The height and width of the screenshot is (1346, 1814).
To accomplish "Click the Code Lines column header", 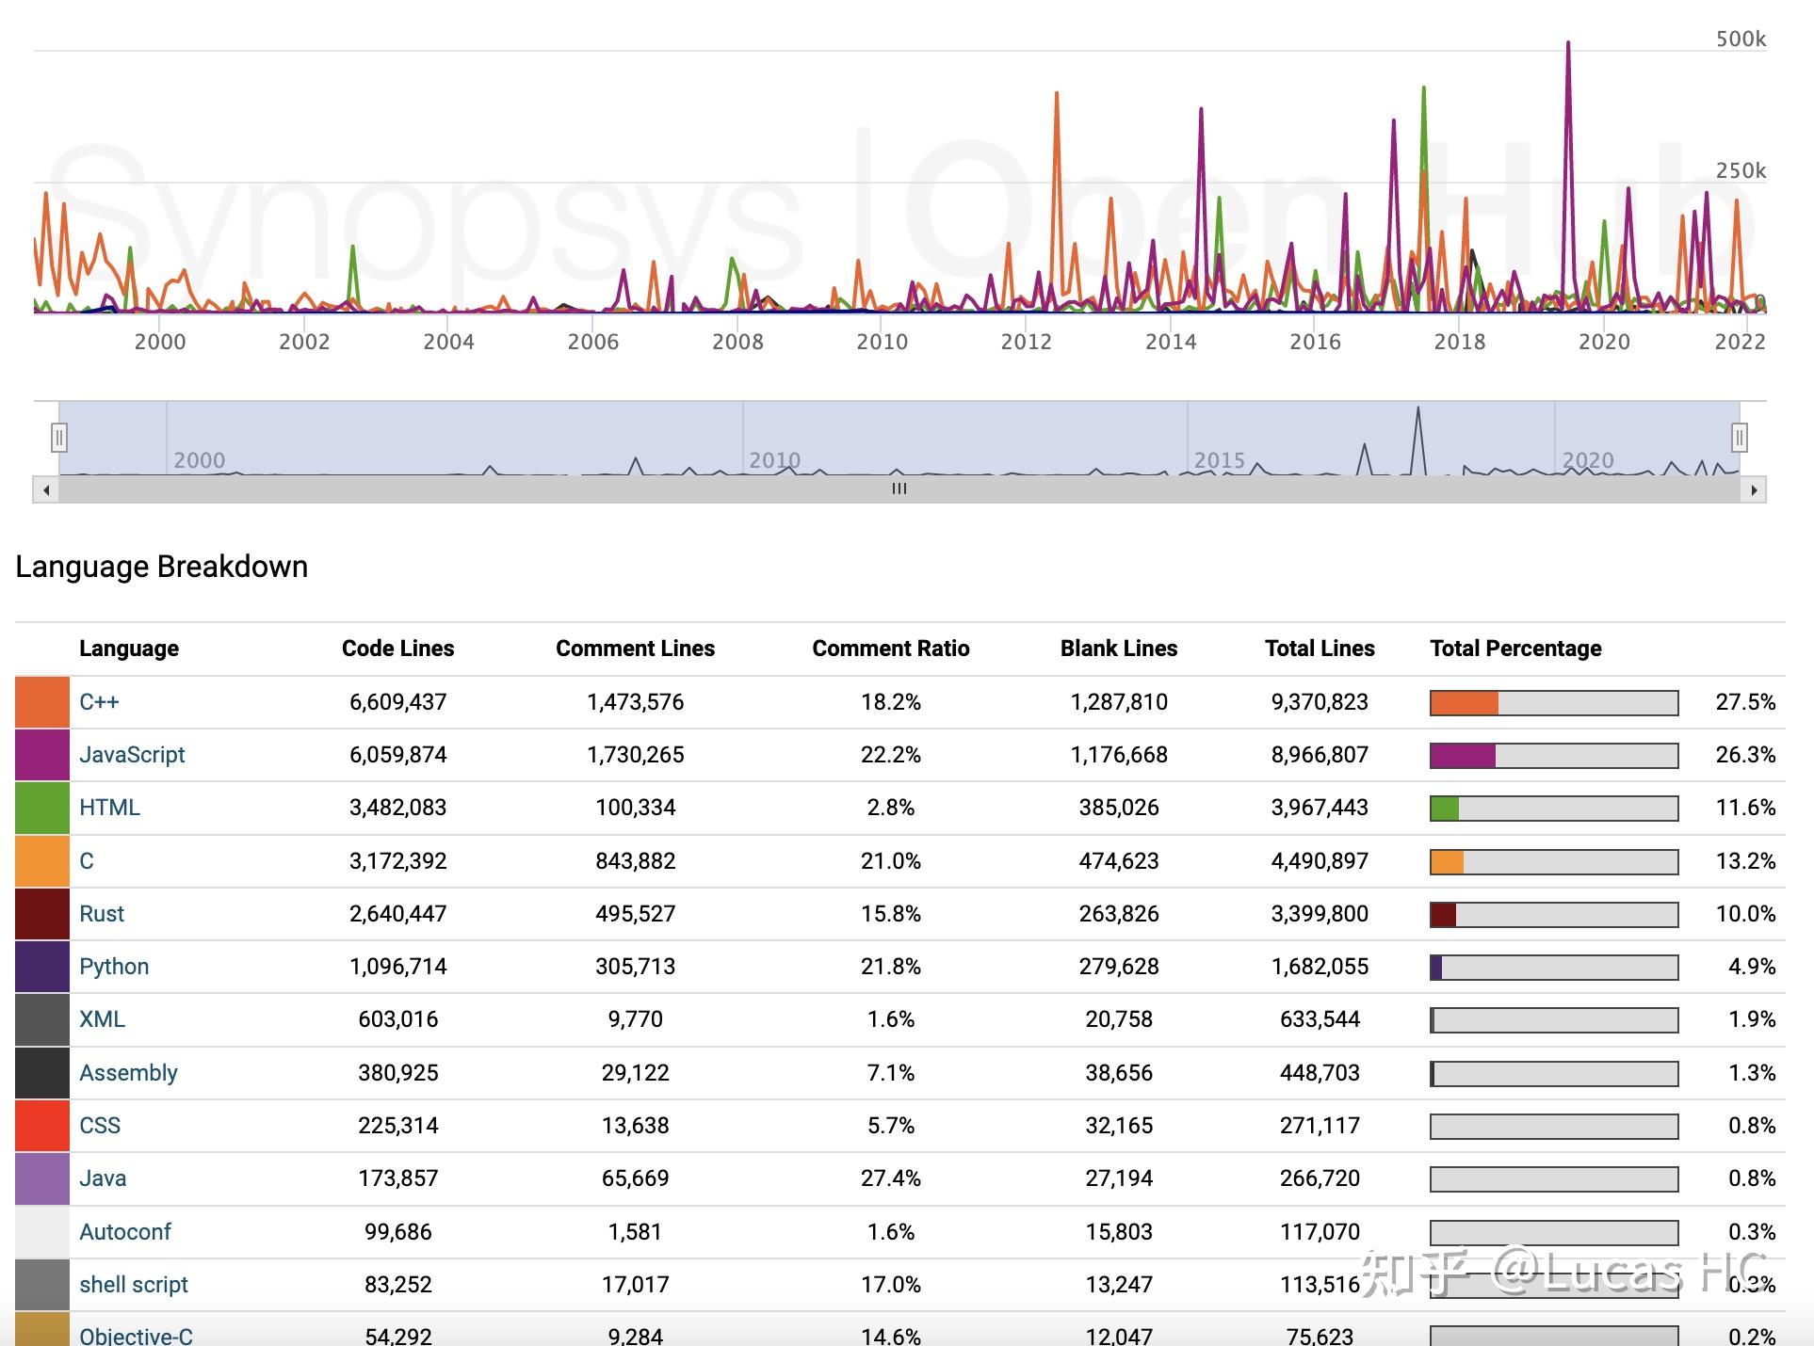I will click(397, 649).
